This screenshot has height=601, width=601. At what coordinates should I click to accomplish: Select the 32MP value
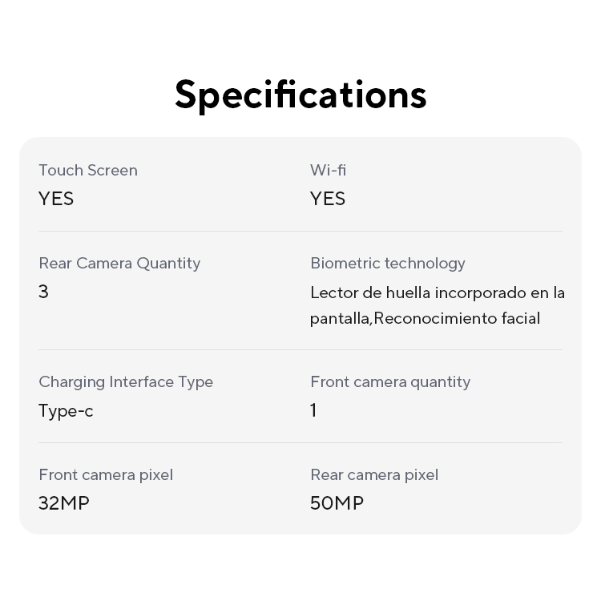[x=64, y=503]
